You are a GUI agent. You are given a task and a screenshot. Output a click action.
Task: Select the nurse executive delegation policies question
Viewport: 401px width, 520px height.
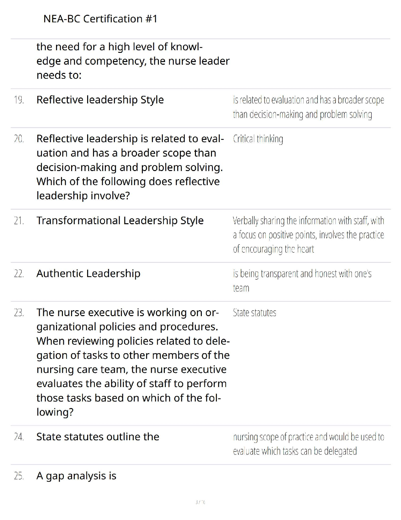click(x=133, y=362)
